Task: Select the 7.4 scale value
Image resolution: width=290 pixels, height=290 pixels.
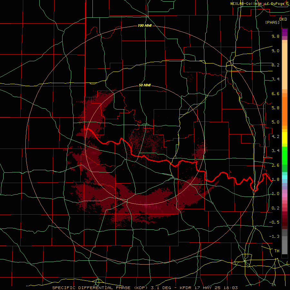Action: pos(275,79)
